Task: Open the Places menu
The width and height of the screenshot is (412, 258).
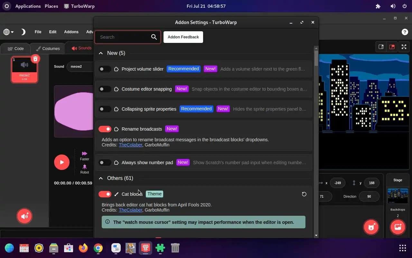Action: tap(51, 6)
